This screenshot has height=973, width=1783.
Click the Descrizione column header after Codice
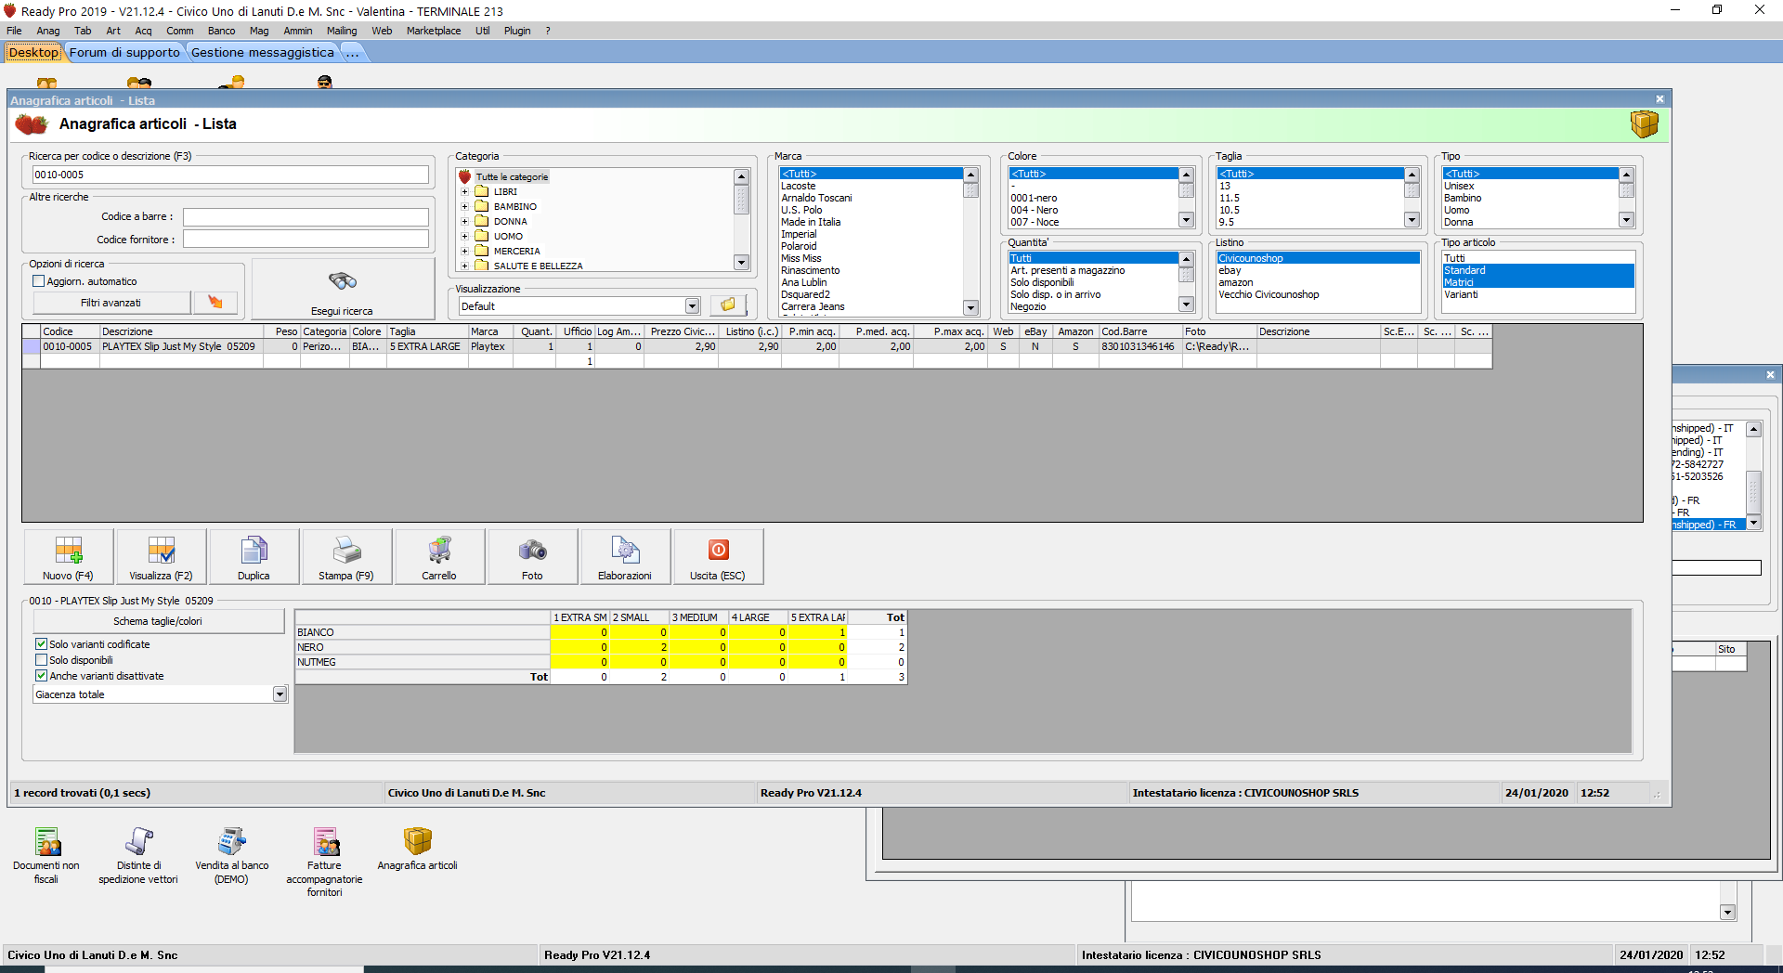point(181,331)
